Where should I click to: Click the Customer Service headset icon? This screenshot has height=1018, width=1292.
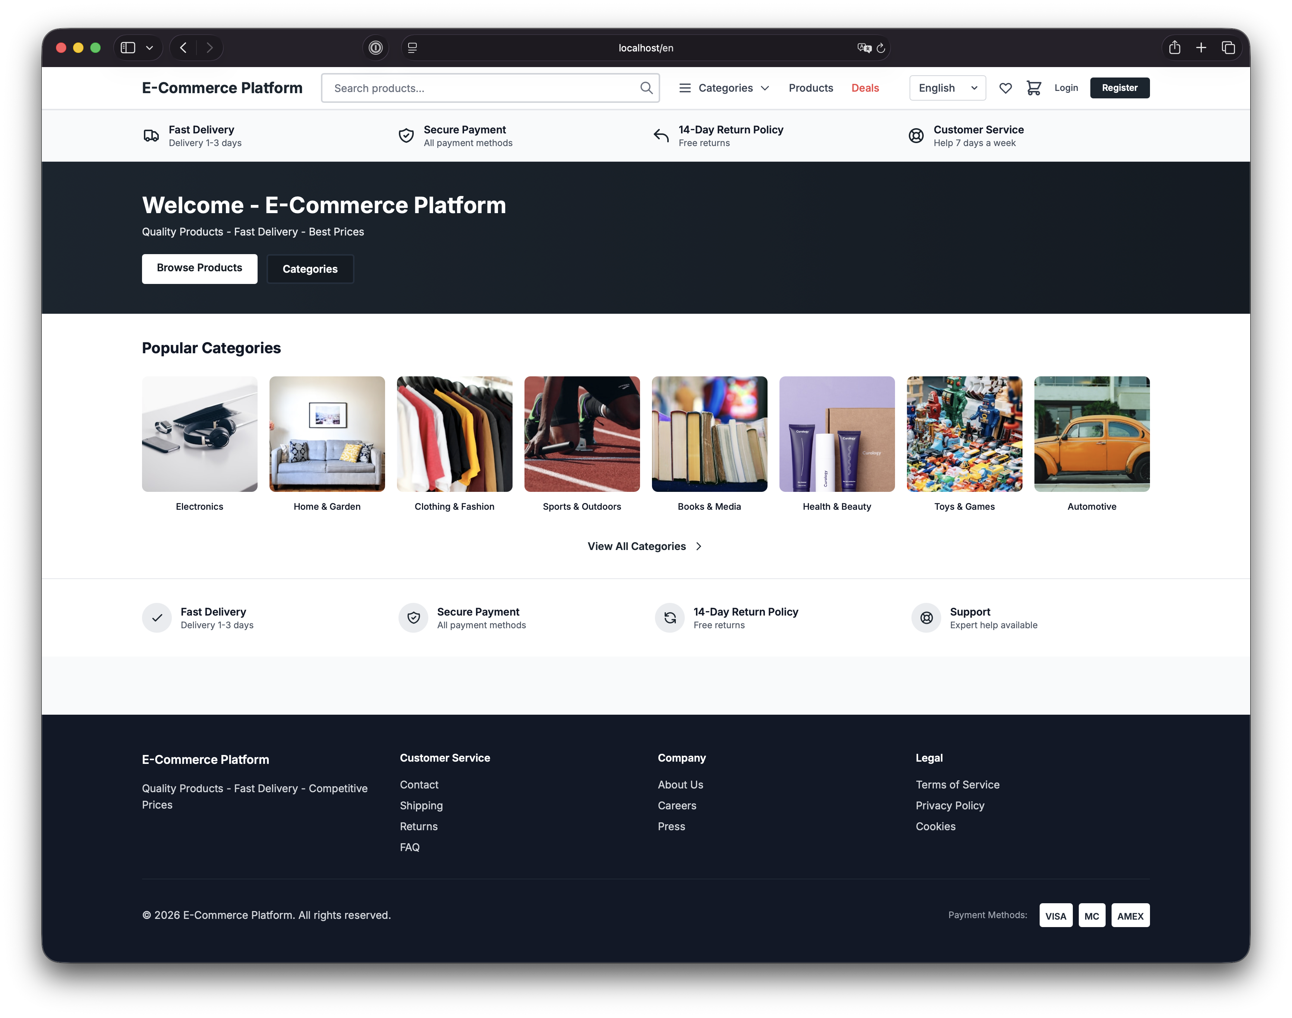pos(916,135)
